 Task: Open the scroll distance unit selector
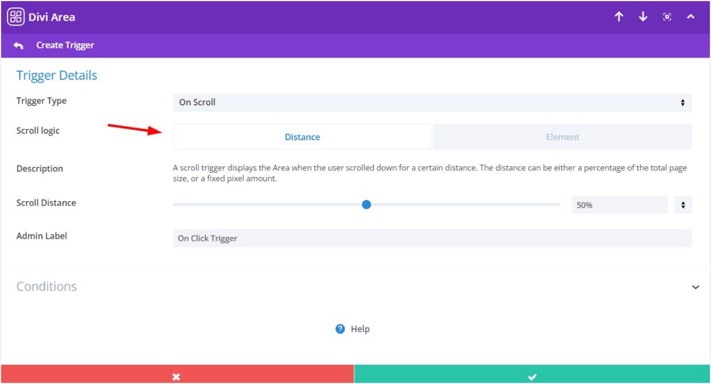(683, 205)
